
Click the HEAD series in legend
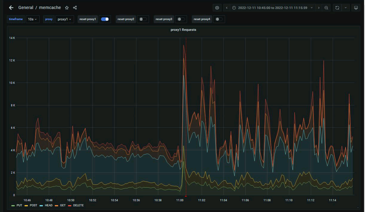tap(49, 205)
